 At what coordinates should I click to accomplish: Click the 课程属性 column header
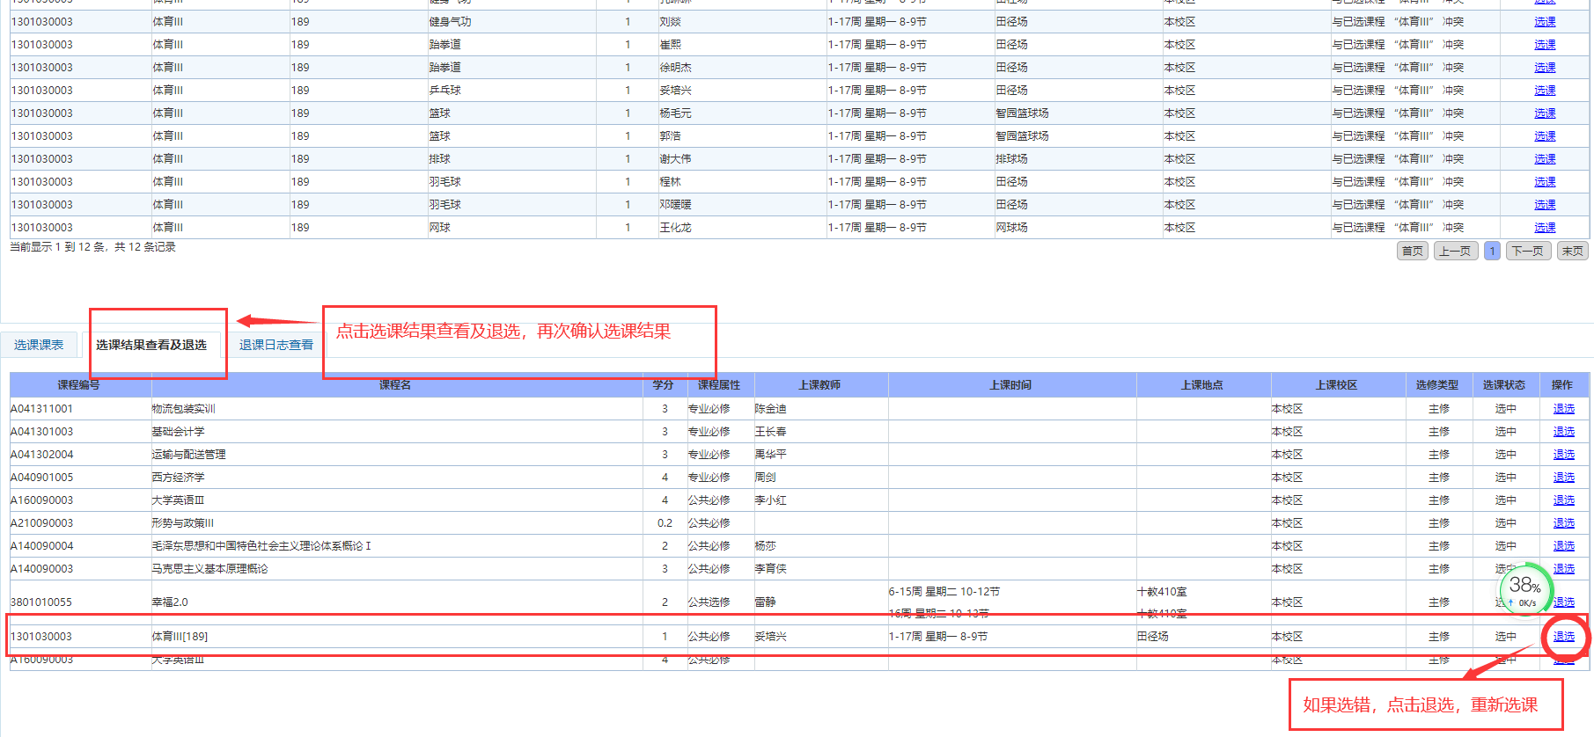[x=719, y=385]
